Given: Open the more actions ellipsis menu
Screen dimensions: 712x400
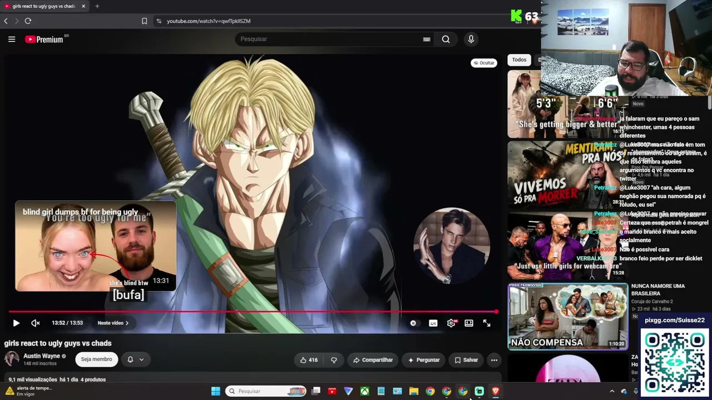Looking at the screenshot, I should pos(494,360).
